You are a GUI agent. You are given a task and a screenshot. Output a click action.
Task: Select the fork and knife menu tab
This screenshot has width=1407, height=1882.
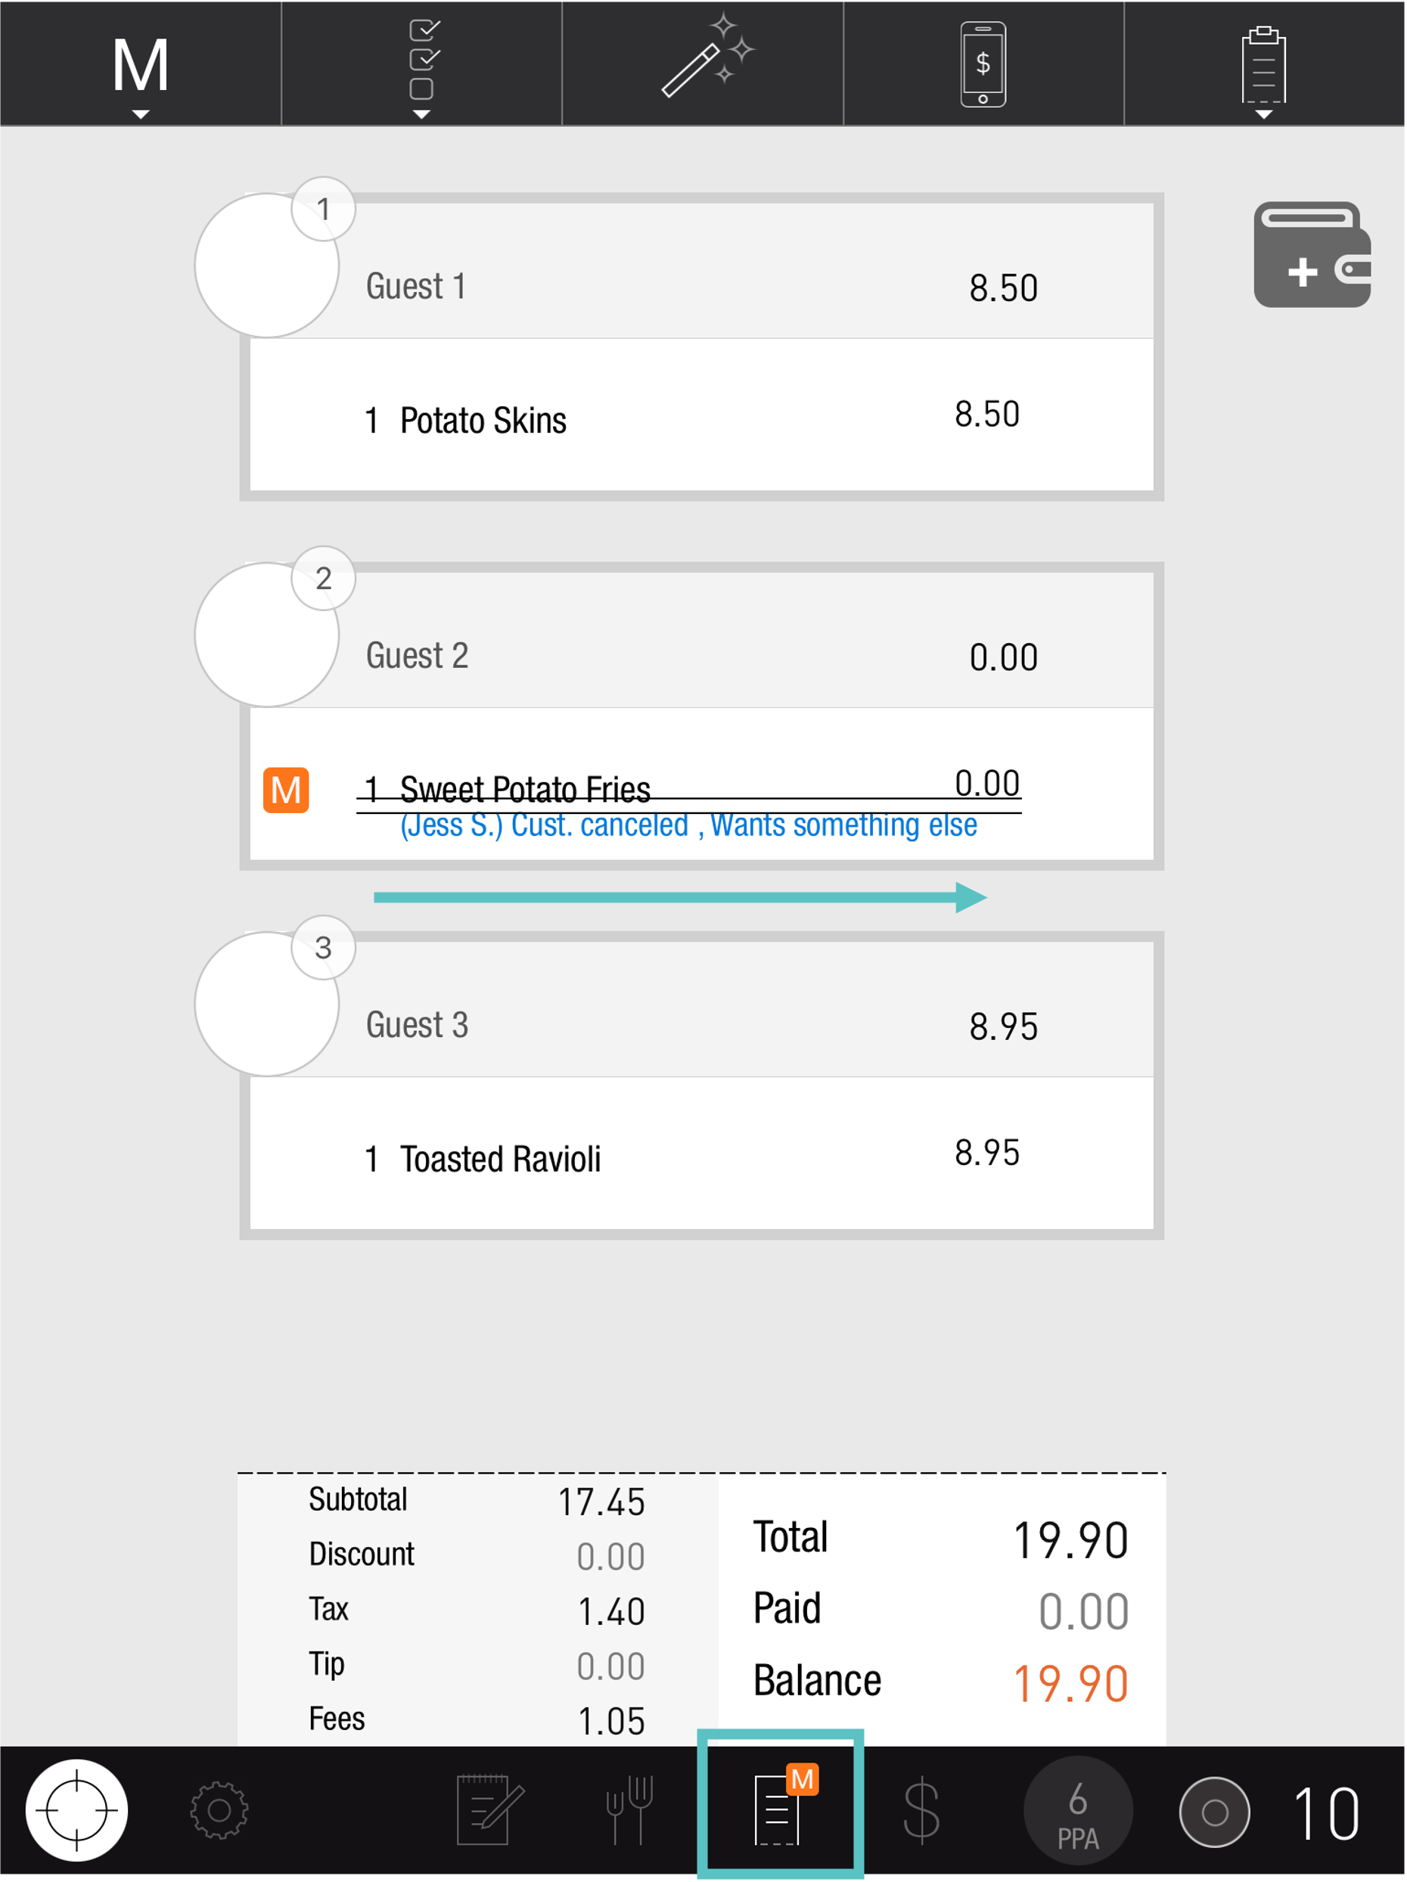tap(629, 1809)
